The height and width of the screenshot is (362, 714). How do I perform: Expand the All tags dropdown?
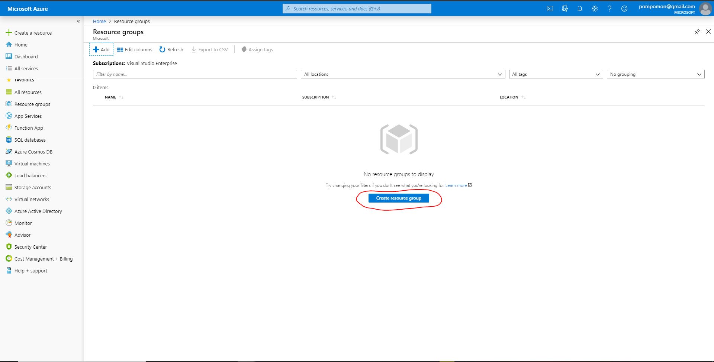point(556,74)
